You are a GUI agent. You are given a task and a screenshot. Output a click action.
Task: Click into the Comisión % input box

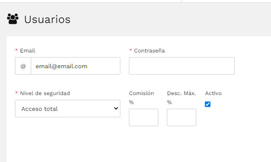click(144, 117)
